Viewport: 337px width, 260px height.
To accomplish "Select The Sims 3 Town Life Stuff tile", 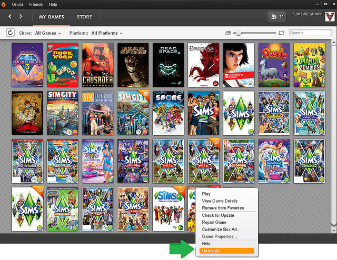I will [x=63, y=209].
